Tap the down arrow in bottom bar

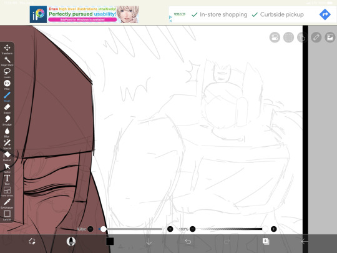tap(149, 242)
